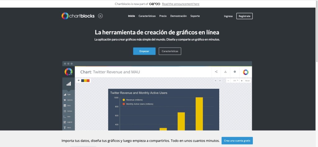318x147 pixels.
Task: Click the Regístrate button
Action: click(x=244, y=16)
